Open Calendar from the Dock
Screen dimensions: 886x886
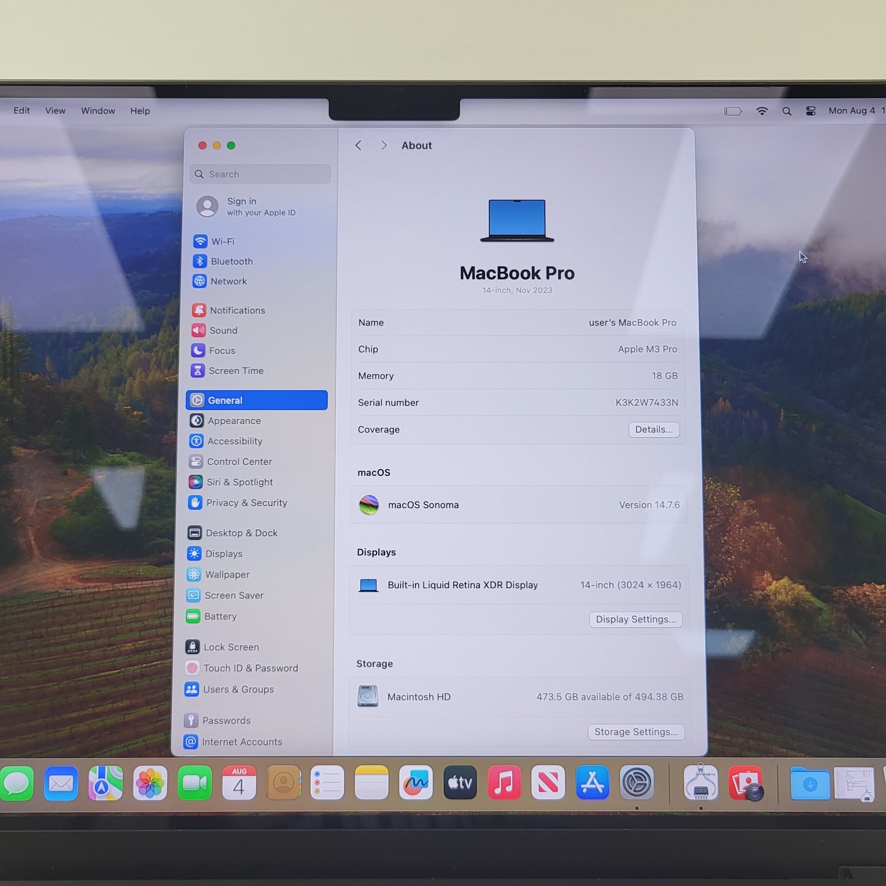click(x=239, y=783)
